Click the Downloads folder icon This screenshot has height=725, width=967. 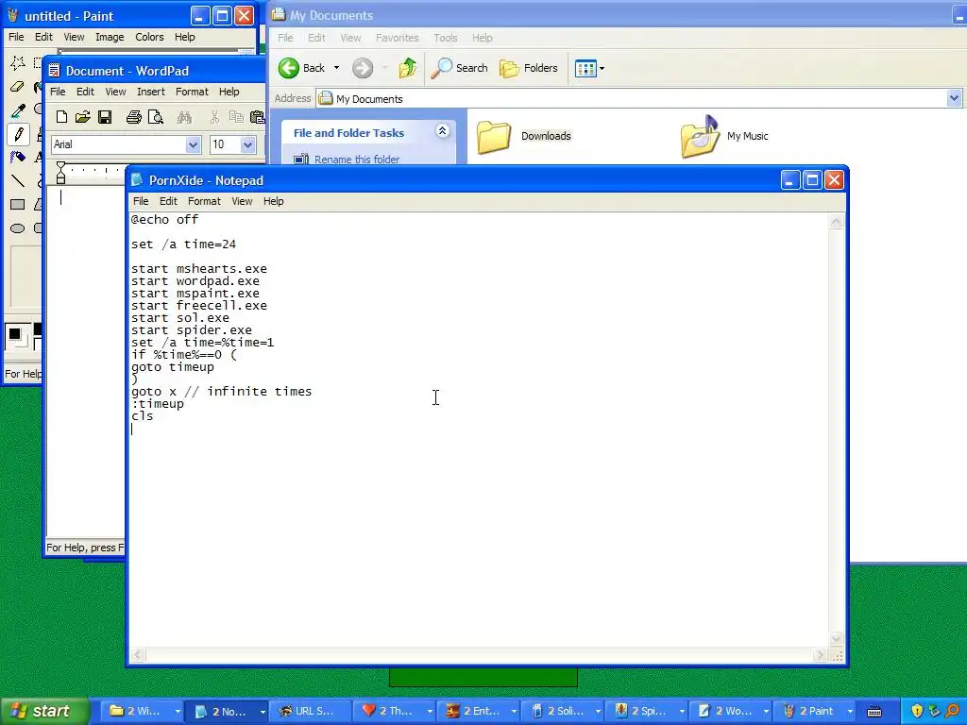[494, 136]
